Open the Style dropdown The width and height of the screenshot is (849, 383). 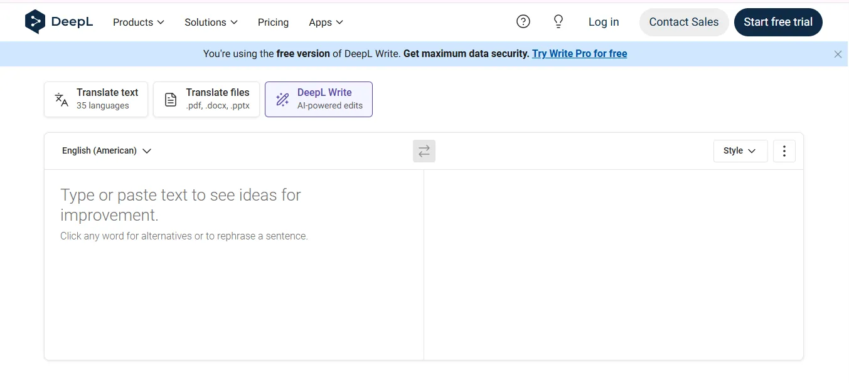740,151
